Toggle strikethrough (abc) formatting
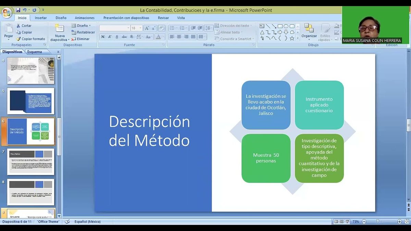Image resolution: width=411 pixels, height=231 pixels. click(124, 37)
